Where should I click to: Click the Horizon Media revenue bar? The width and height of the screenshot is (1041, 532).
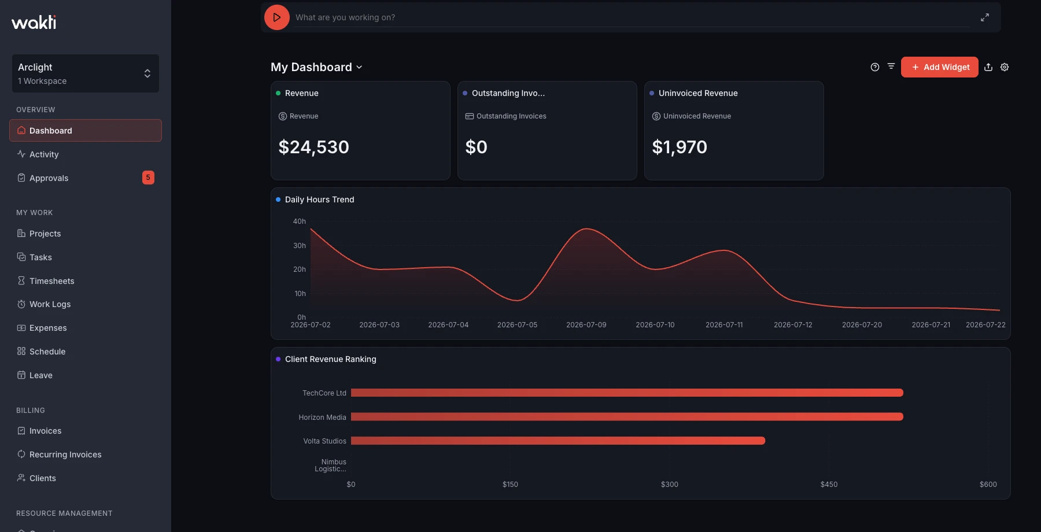pyautogui.click(x=627, y=416)
